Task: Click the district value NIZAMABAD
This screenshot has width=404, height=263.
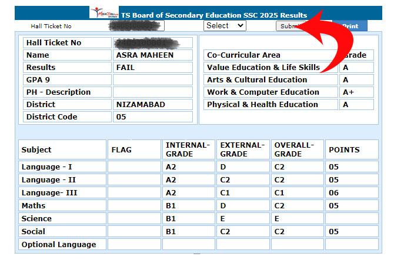Action: pyautogui.click(x=141, y=105)
